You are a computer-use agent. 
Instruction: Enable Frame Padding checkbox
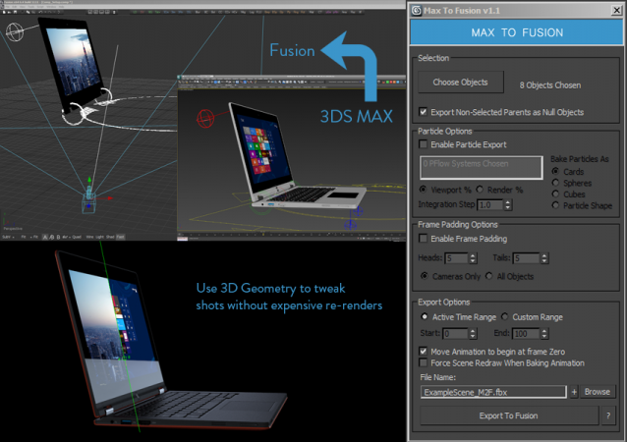(x=423, y=239)
